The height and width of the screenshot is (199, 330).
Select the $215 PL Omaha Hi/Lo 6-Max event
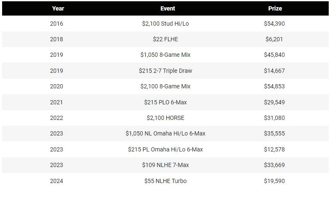[x=165, y=149]
